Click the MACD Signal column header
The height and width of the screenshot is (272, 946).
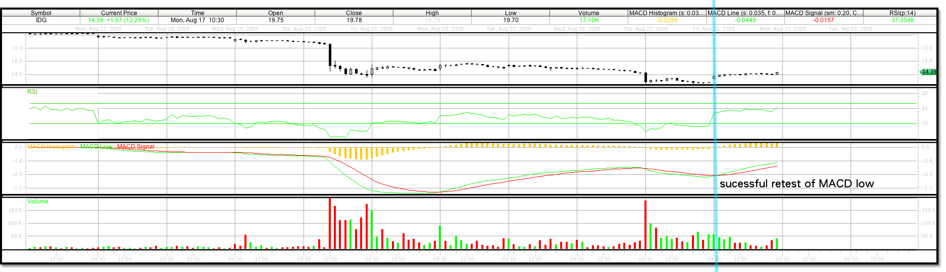[824, 13]
